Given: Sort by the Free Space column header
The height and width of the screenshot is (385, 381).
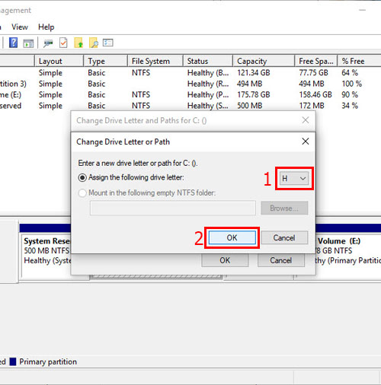Looking at the screenshot, I should pyautogui.click(x=316, y=61).
